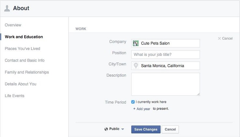Open Contact and Basic Info

pyautogui.click(x=25, y=60)
